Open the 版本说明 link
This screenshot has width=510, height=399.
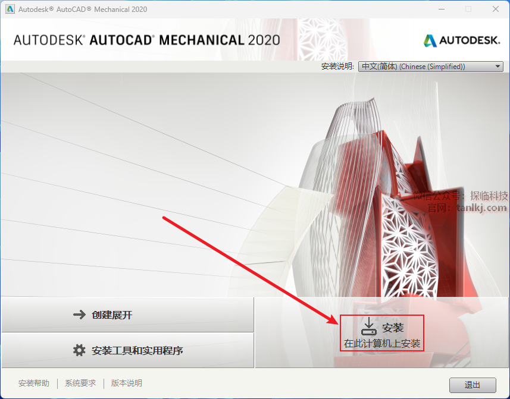[x=127, y=383]
